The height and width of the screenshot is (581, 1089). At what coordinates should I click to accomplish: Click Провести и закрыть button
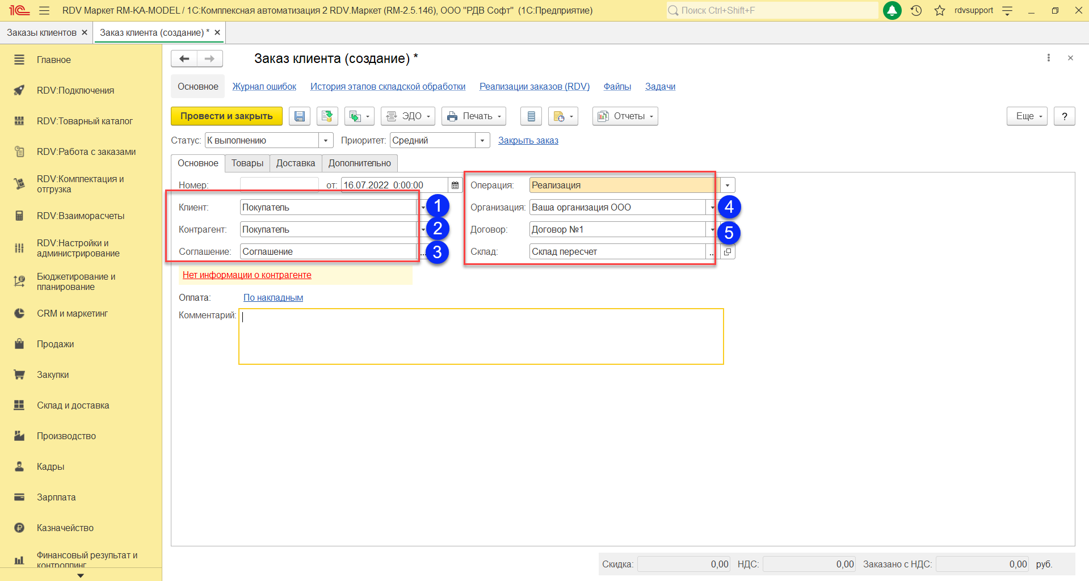(x=226, y=116)
